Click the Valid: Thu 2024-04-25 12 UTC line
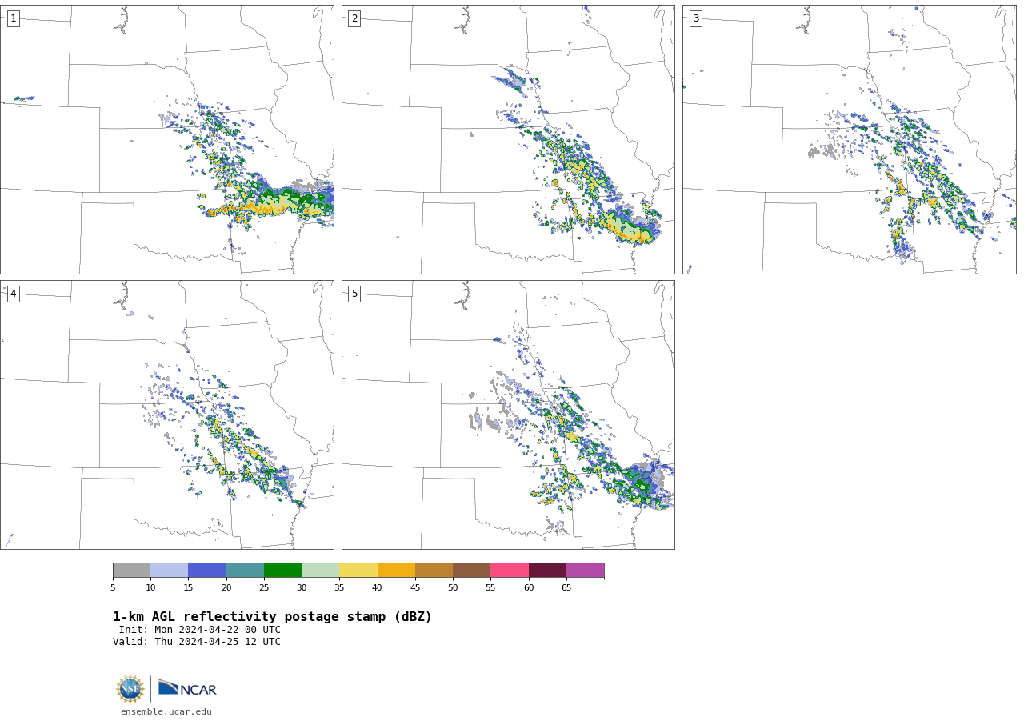 point(197,642)
